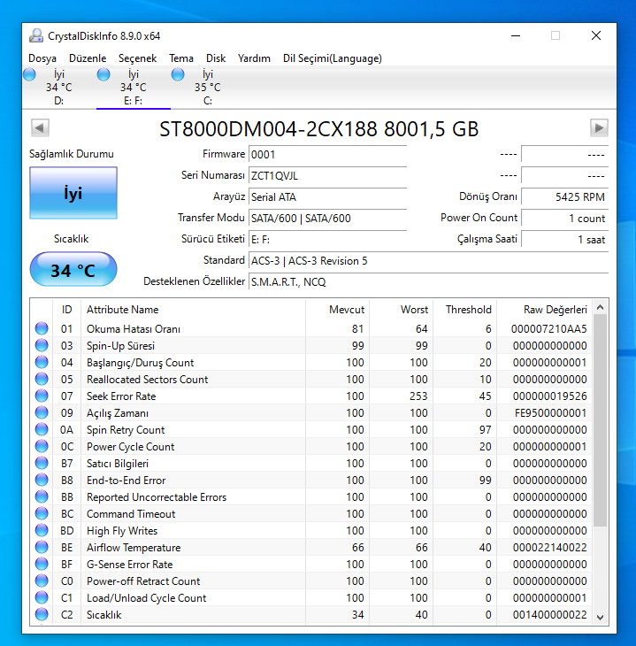Click the Worst column header

402,310
